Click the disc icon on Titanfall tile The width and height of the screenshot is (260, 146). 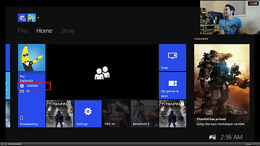pyautogui.click(x=182, y=104)
